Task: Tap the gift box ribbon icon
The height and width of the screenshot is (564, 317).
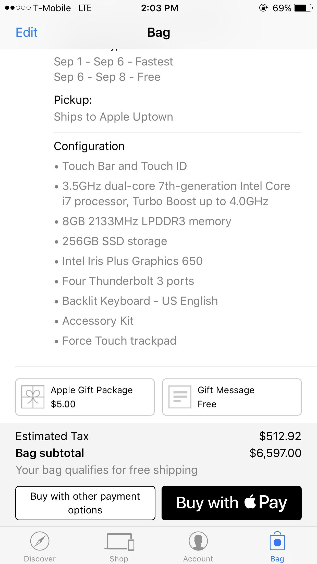Action: coord(33,397)
